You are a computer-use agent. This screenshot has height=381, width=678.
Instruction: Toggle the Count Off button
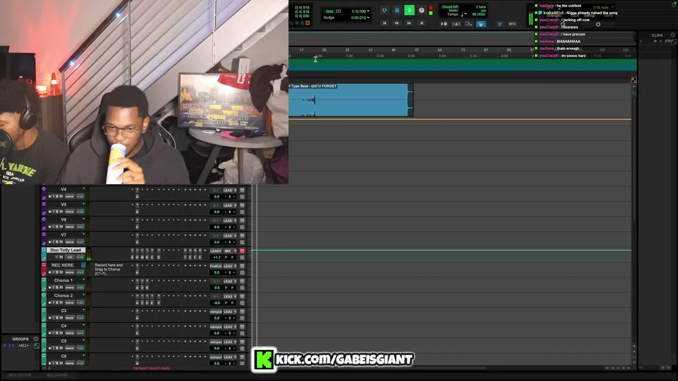pyautogui.click(x=450, y=7)
